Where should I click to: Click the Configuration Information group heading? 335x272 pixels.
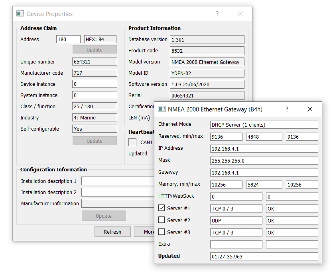pyautogui.click(x=53, y=169)
